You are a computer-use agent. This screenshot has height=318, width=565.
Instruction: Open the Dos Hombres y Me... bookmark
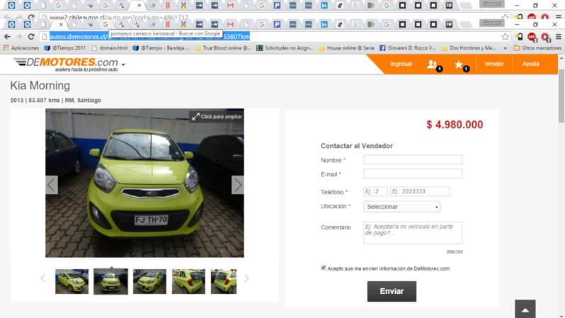[469, 48]
